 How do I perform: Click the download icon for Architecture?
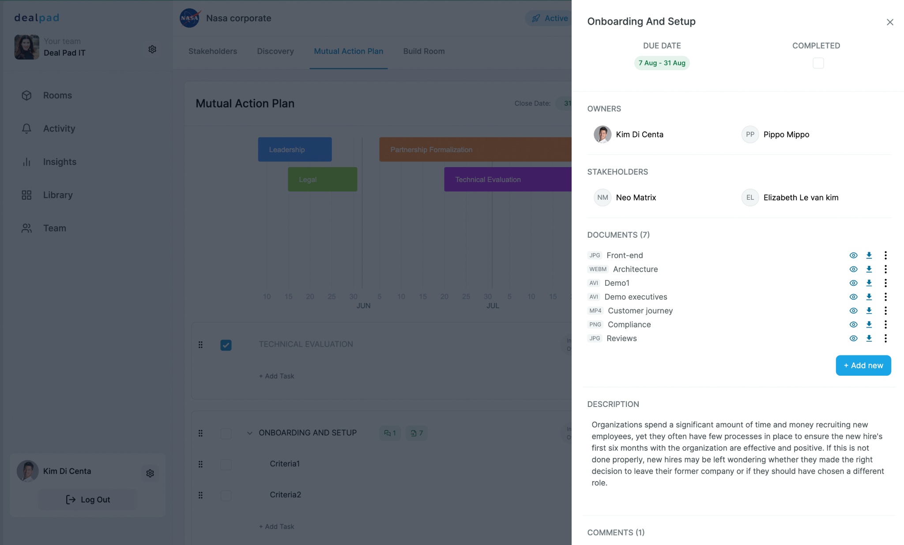(870, 269)
